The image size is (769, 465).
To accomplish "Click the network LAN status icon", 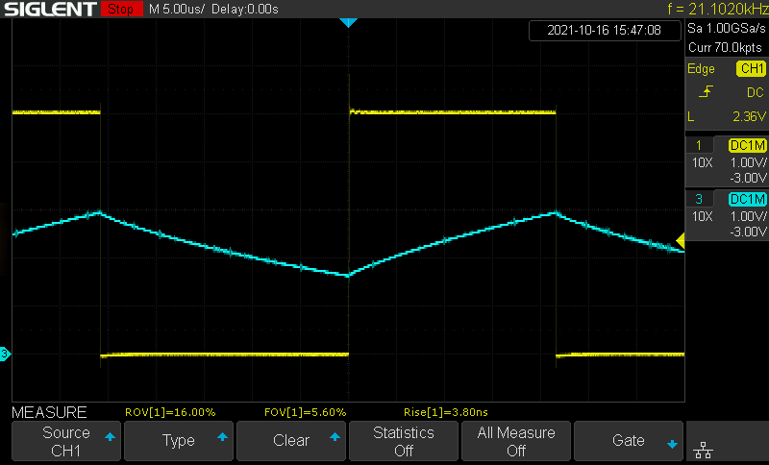I will point(704,450).
